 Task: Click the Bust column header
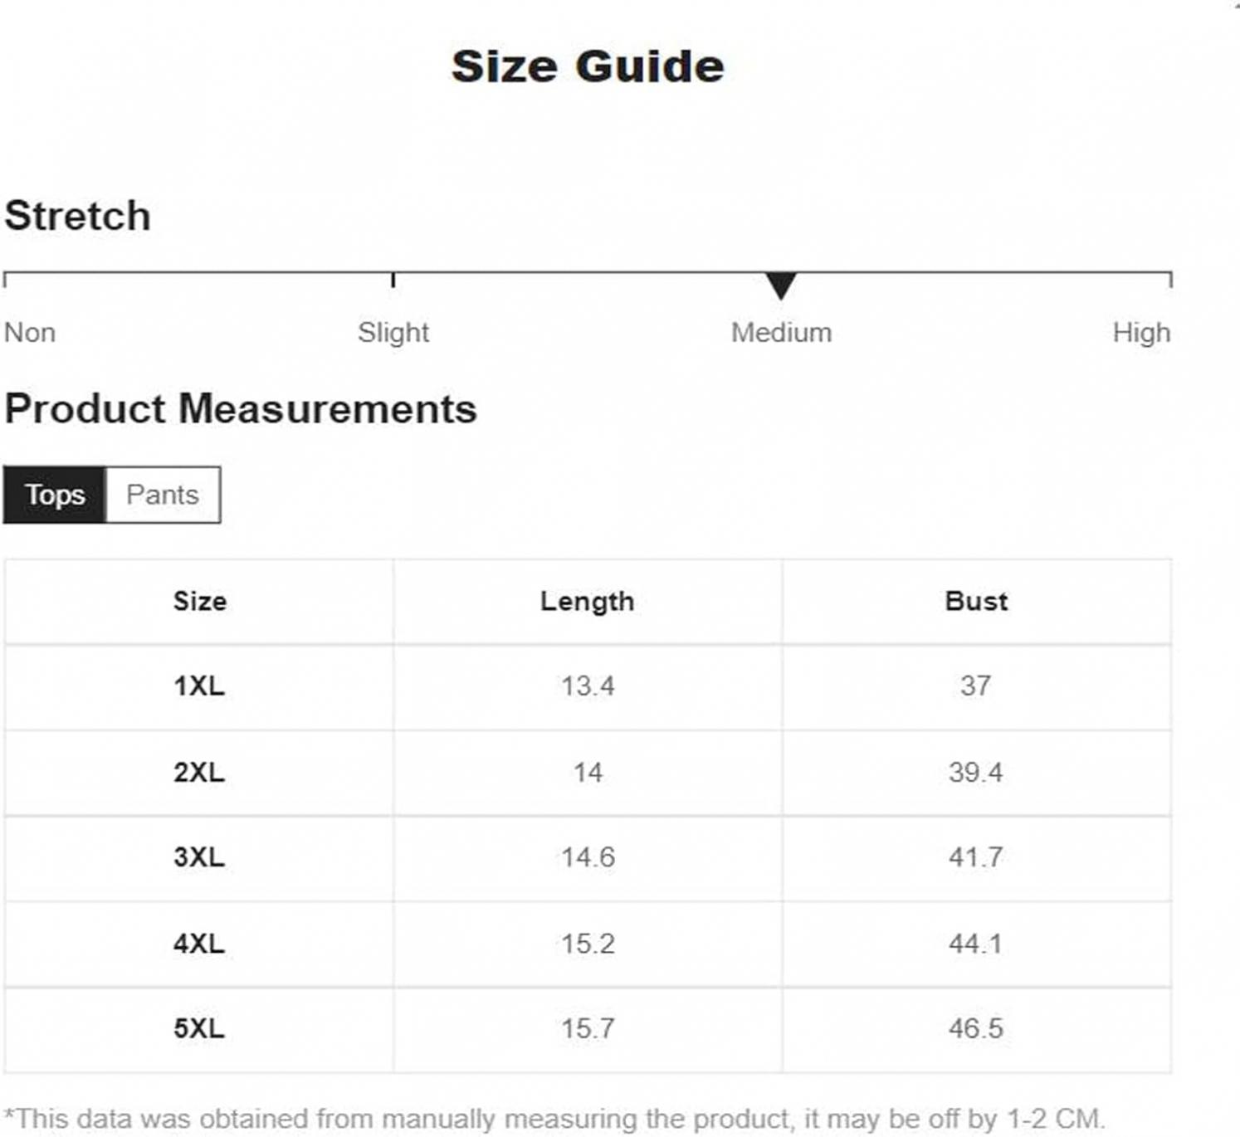point(976,602)
